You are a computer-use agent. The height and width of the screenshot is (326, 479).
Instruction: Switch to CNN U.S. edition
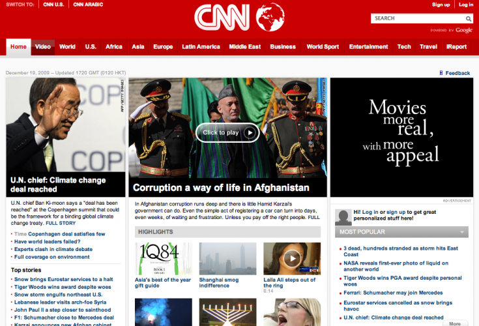[53, 5]
